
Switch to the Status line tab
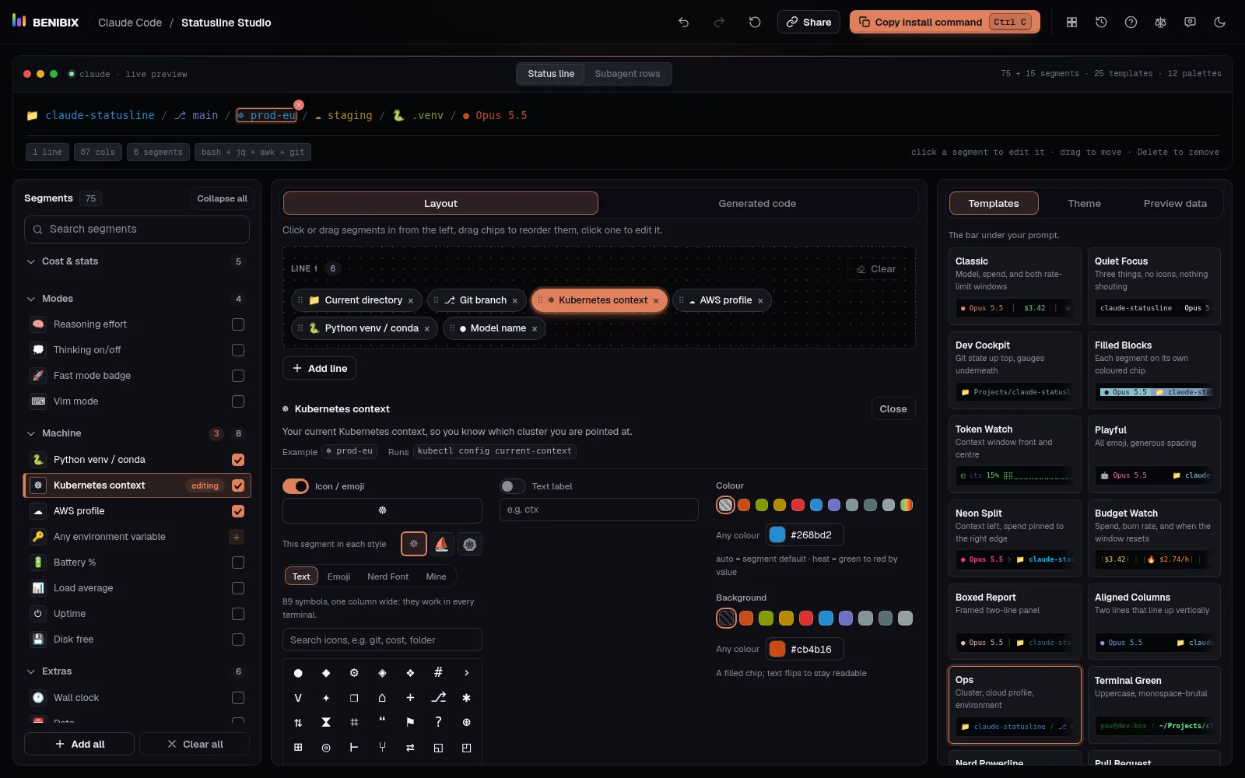551,74
